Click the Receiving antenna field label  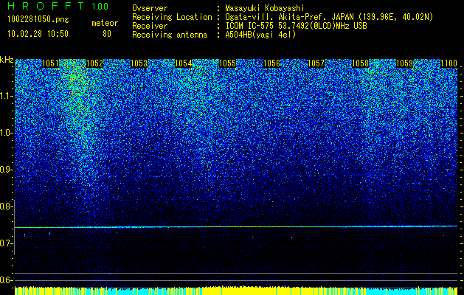(170, 35)
